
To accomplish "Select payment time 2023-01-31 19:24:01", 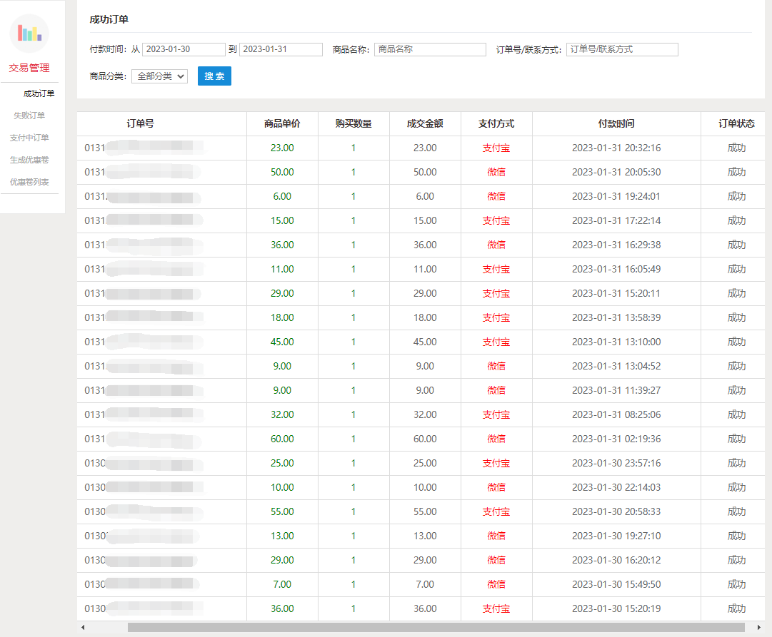I will pyautogui.click(x=616, y=196).
